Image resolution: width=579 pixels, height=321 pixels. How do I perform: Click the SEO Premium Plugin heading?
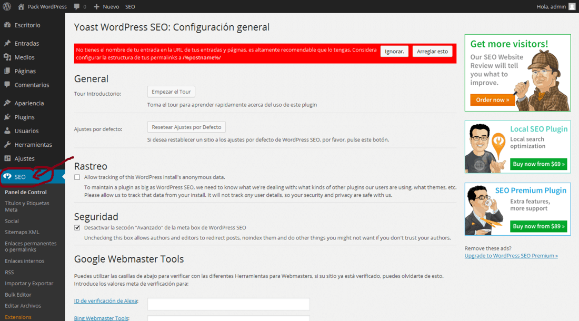click(x=531, y=190)
